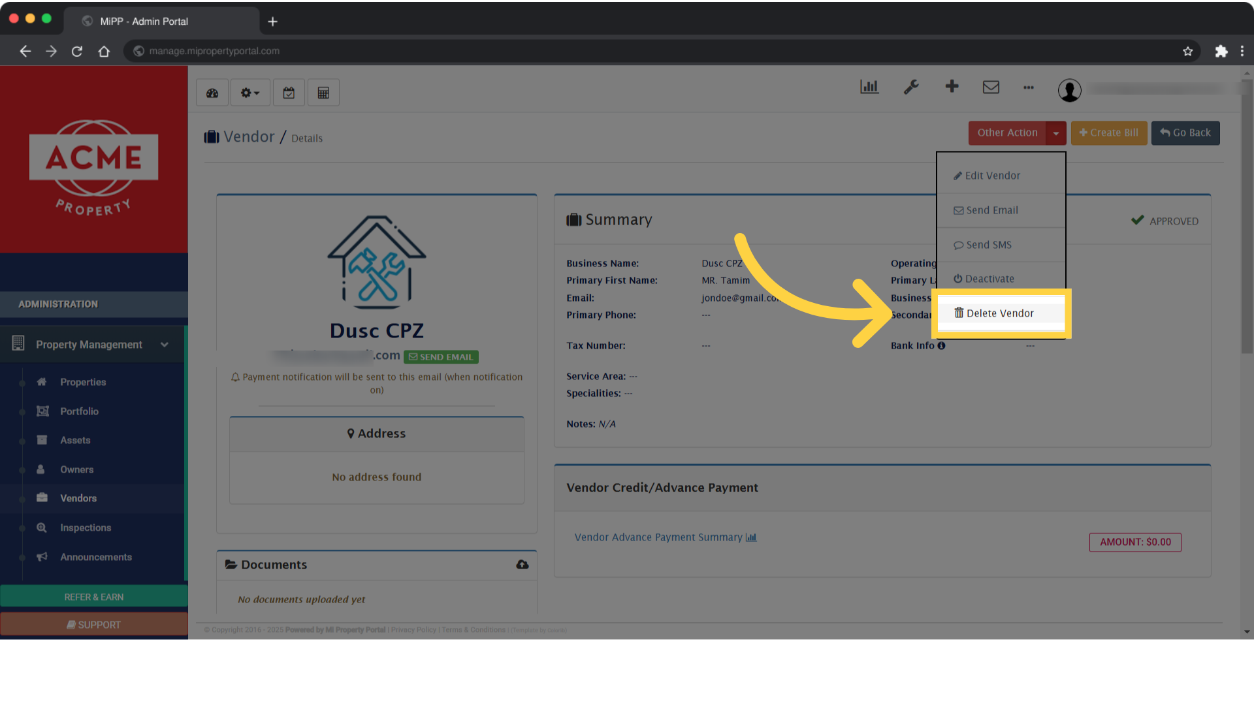Open the dashboard speedometer icon

tap(212, 92)
